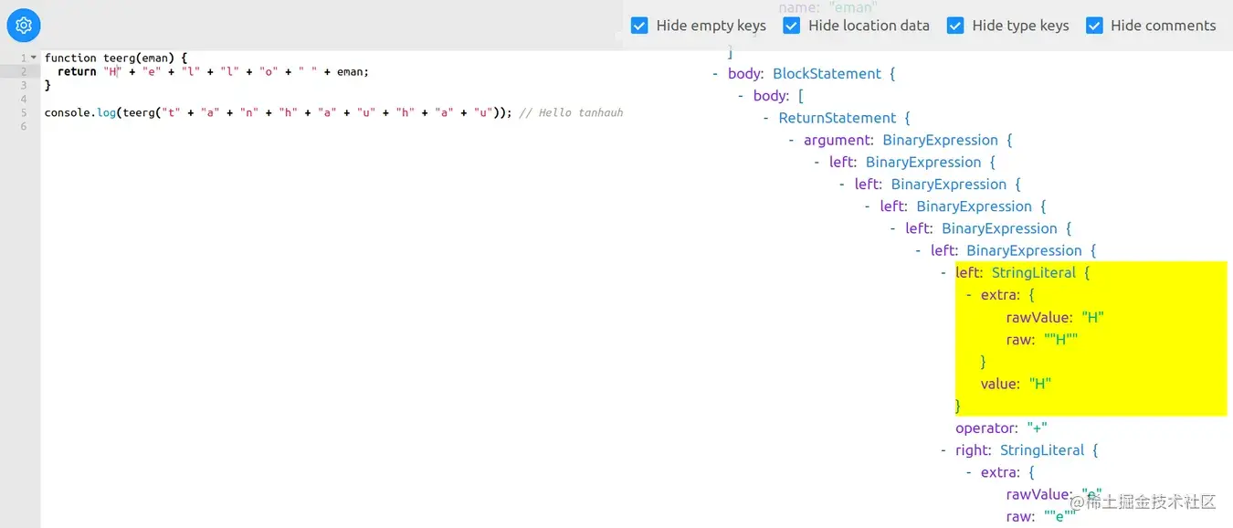
Task: Toggle the Hide empty keys checkbox
Action: (639, 26)
